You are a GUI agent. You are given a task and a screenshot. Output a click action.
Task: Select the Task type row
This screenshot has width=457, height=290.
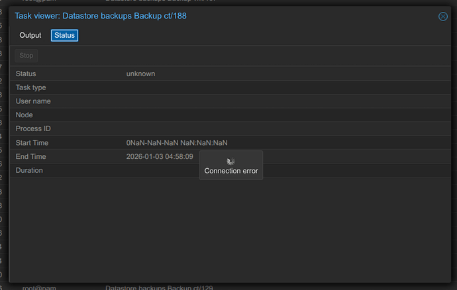[30, 87]
